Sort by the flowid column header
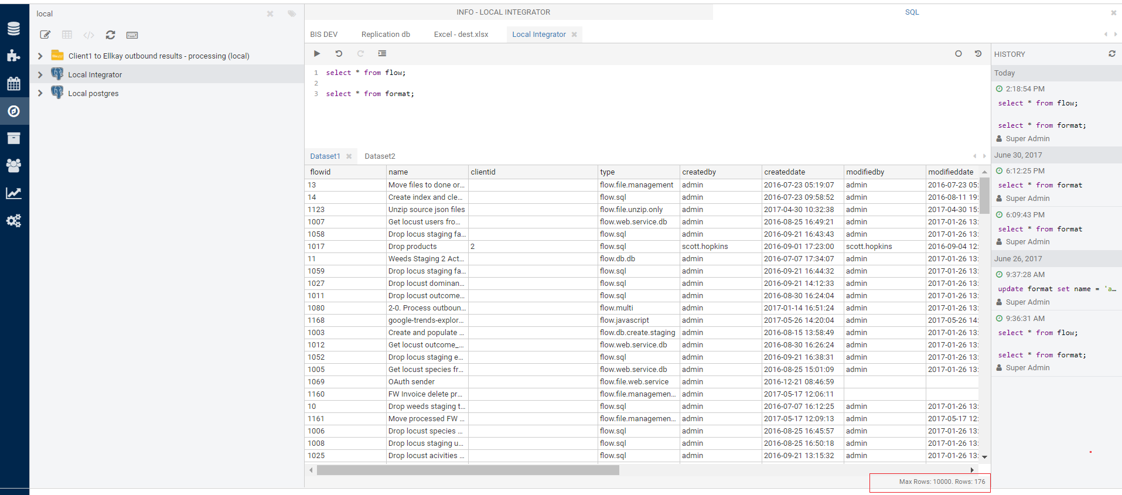The width and height of the screenshot is (1122, 495). [x=346, y=172]
